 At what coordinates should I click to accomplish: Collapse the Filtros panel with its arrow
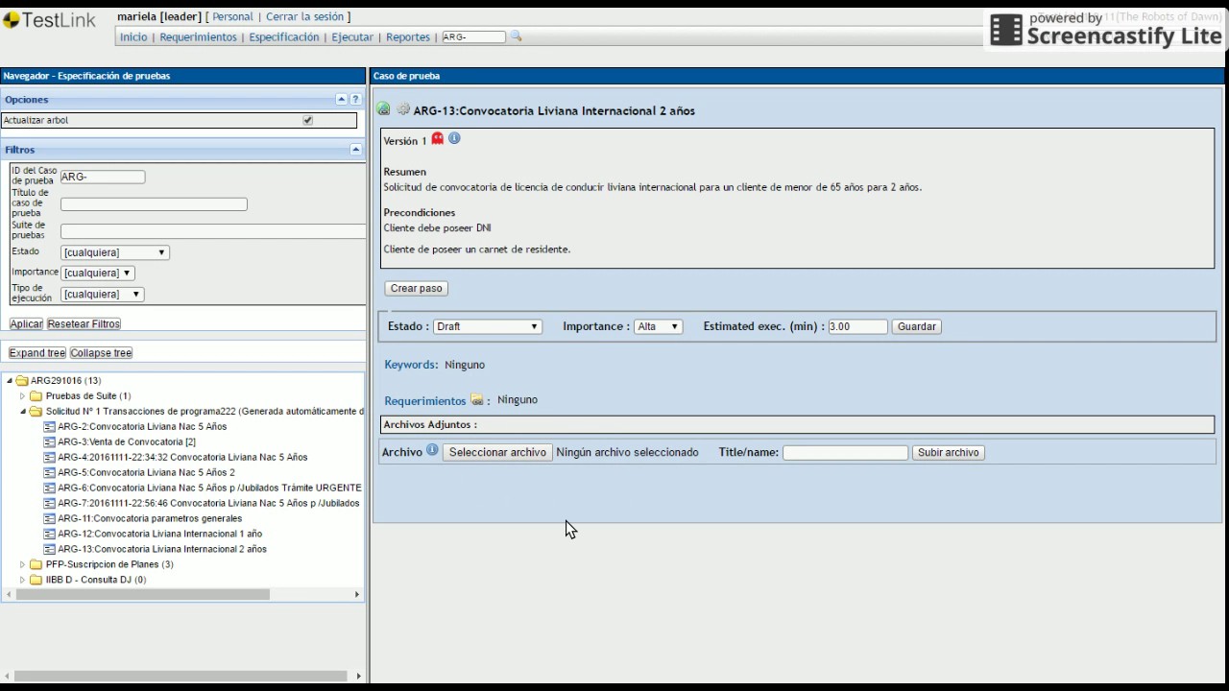tap(355, 150)
